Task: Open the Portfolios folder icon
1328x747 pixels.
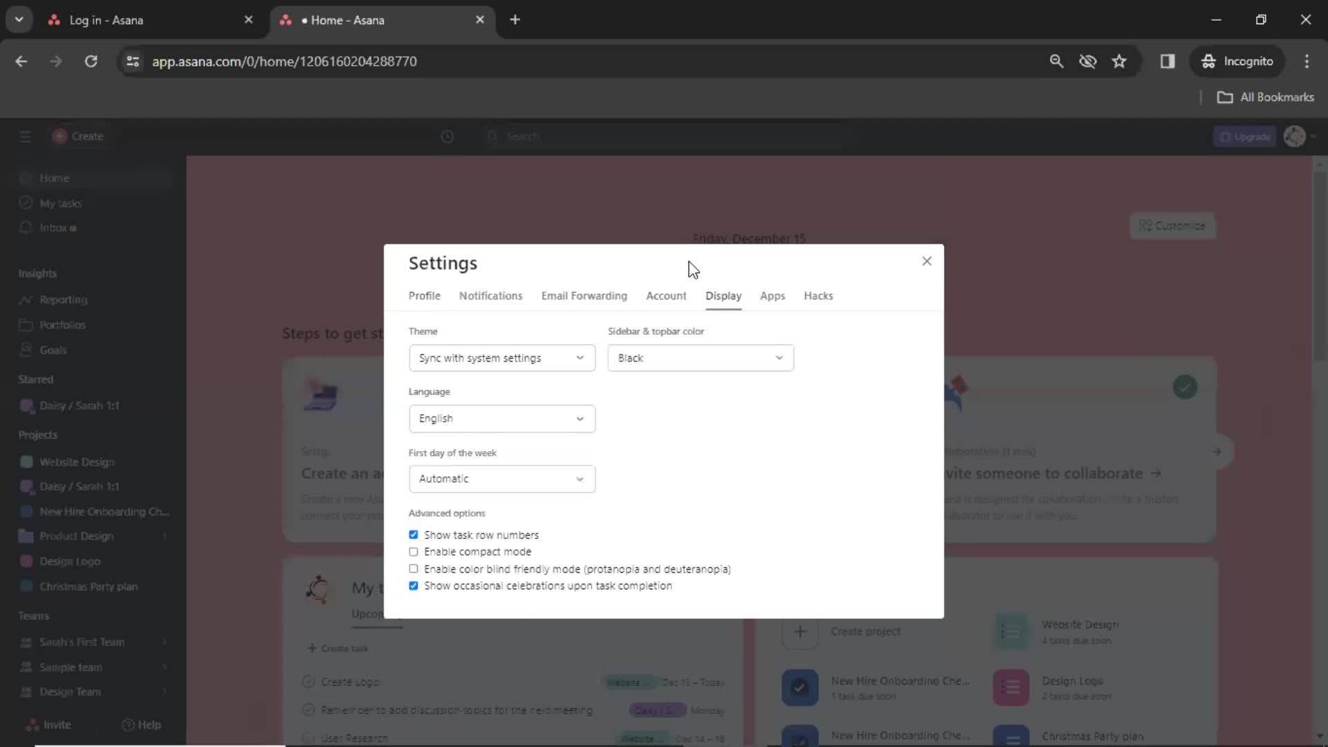Action: click(x=26, y=324)
